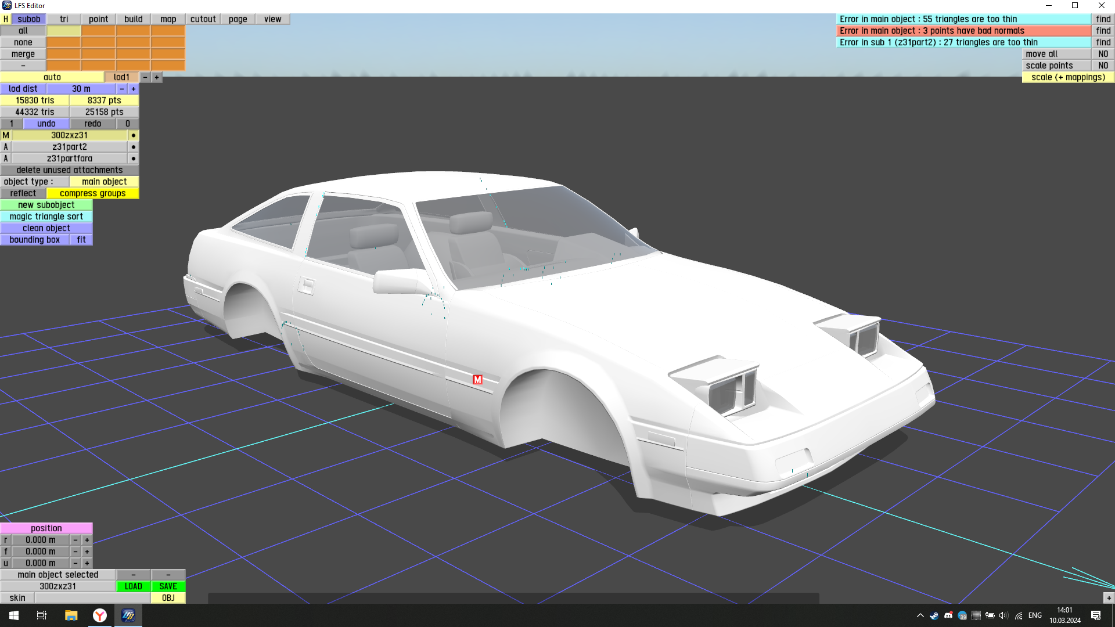Open the tri editing tab
This screenshot has width=1115, height=627.
[x=64, y=19]
